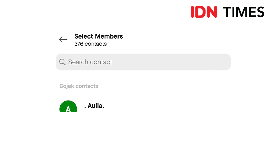The width and height of the screenshot is (270, 148).
Task: Click the IDN Times logo
Action: (x=227, y=12)
